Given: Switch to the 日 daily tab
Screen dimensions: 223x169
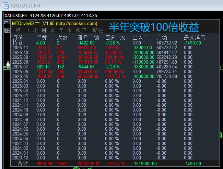Looking at the screenshot, I should pos(27,30).
